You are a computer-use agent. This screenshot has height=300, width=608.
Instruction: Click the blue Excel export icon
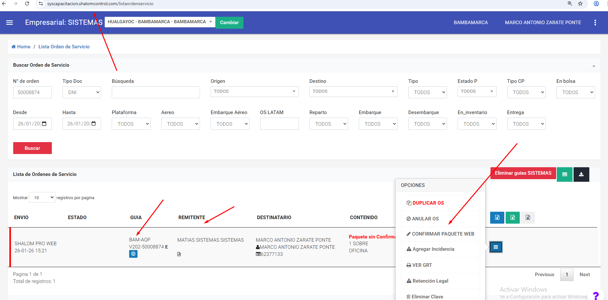click(497, 218)
